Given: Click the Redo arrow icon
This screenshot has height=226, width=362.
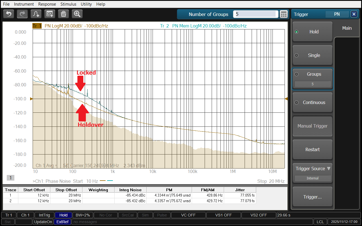Looking at the screenshot, I should click(22, 14).
